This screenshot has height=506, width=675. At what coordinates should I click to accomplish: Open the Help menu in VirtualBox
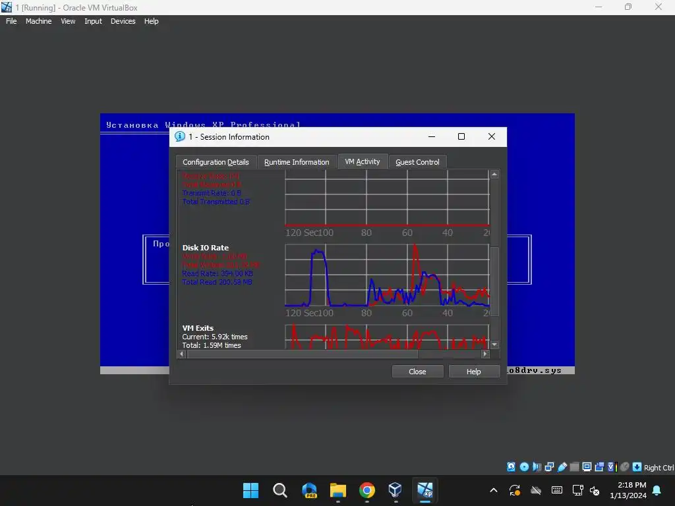click(151, 21)
